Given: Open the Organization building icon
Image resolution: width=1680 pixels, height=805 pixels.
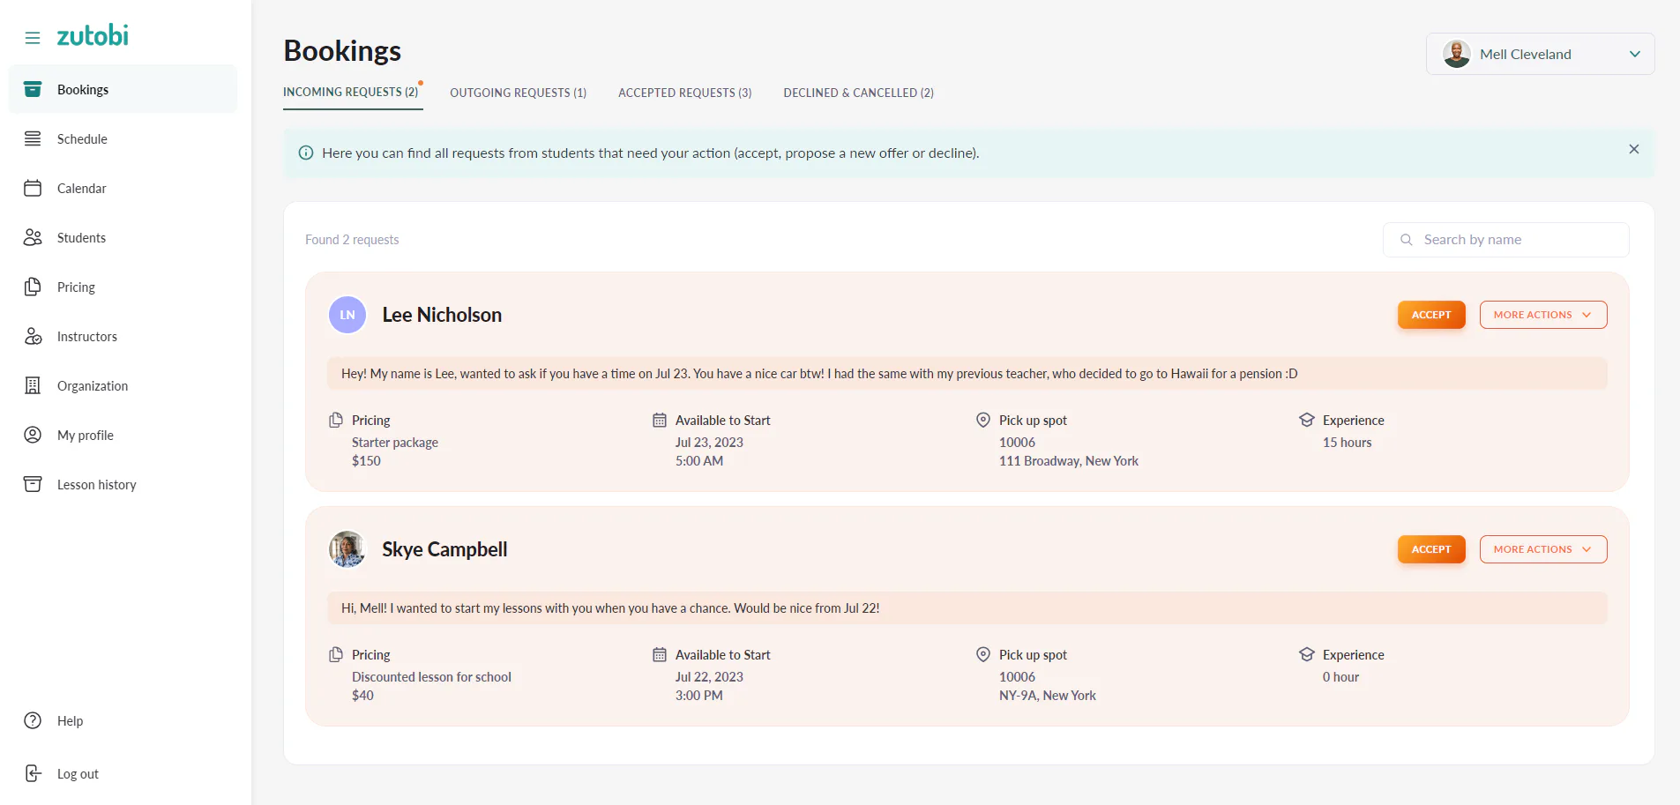Looking at the screenshot, I should click(33, 385).
